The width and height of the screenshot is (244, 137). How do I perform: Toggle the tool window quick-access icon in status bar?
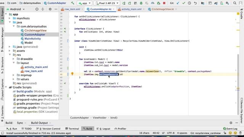[x=3, y=133]
